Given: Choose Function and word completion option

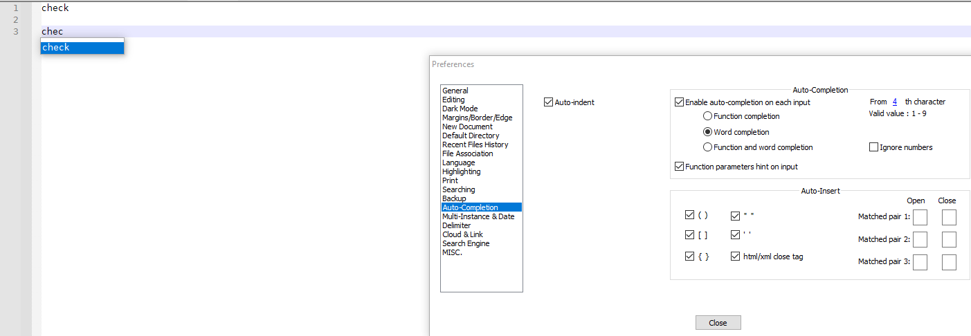Looking at the screenshot, I should pyautogui.click(x=707, y=147).
